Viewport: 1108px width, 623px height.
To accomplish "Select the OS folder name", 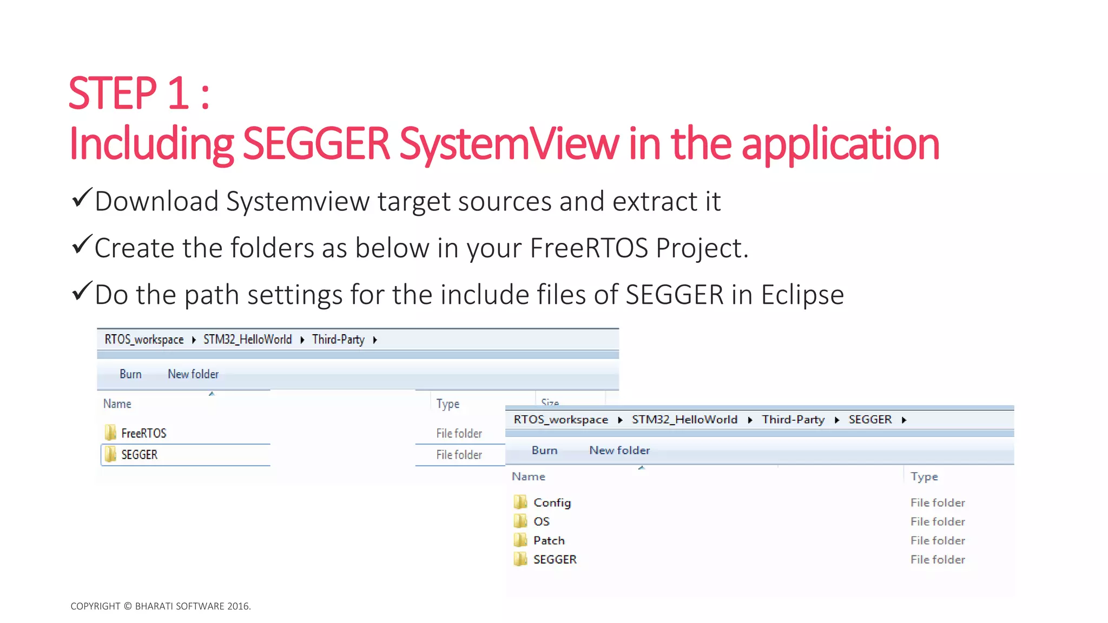I will [x=542, y=521].
